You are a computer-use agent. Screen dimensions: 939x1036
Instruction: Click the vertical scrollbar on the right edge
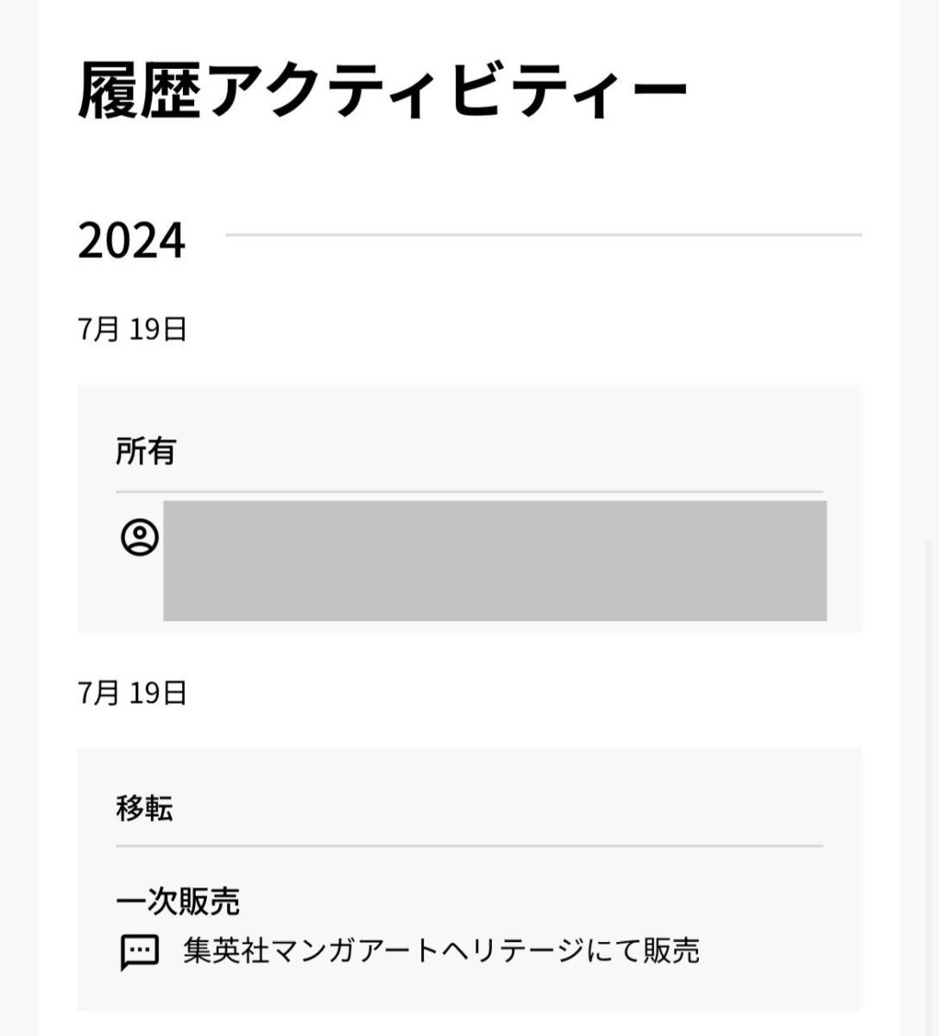(x=928, y=777)
